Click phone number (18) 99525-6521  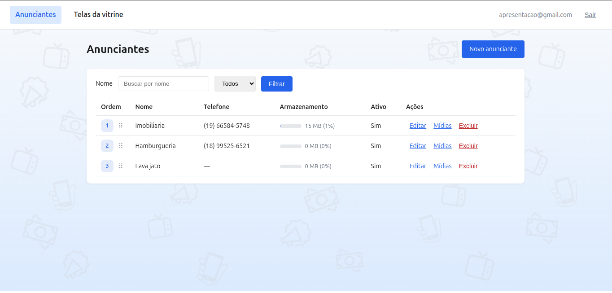pyautogui.click(x=227, y=146)
